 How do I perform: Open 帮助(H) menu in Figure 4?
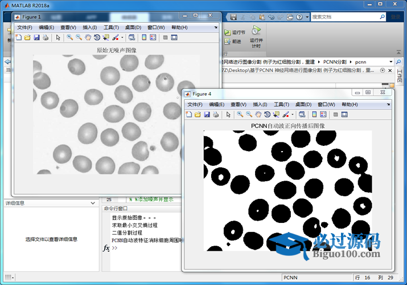click(x=350, y=104)
